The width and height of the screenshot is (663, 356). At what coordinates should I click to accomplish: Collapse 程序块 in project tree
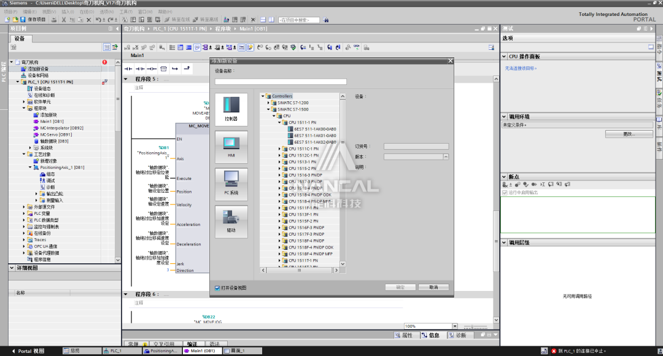[24, 108]
